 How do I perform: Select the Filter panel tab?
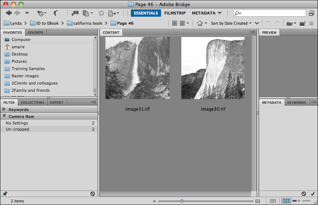coord(9,102)
